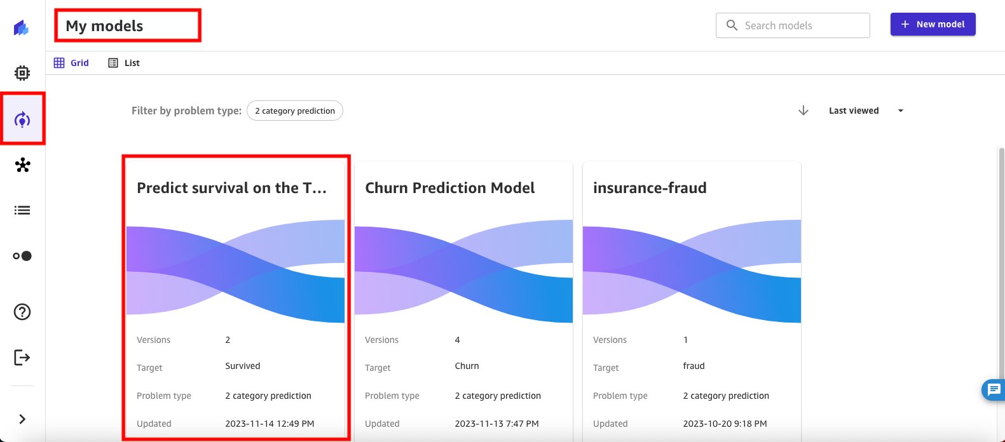
Task: Open the Predict survival on the T... title
Action: point(232,188)
